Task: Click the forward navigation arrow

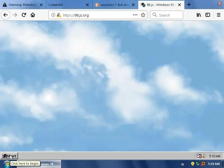Action: click(15, 15)
